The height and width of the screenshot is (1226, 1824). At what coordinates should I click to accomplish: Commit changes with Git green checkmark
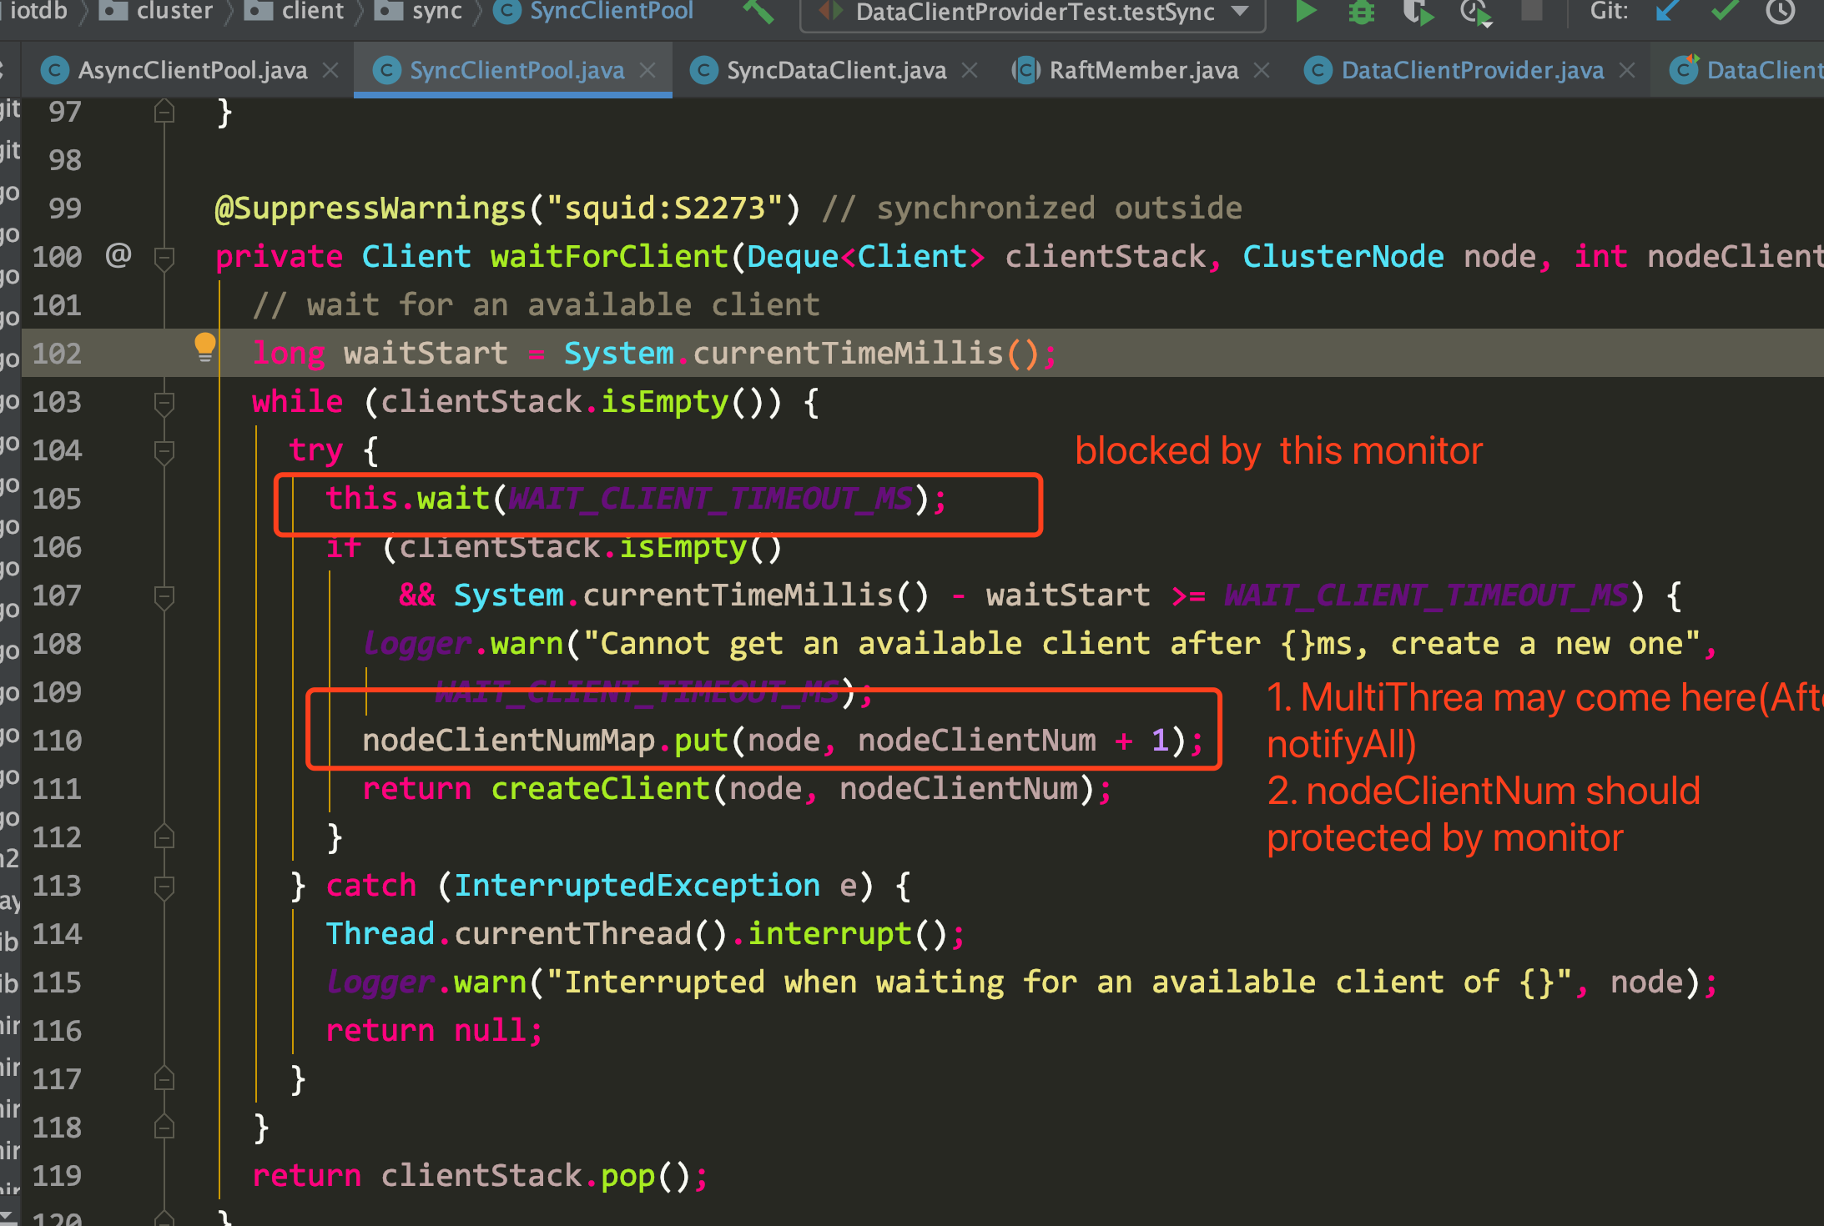click(1725, 11)
